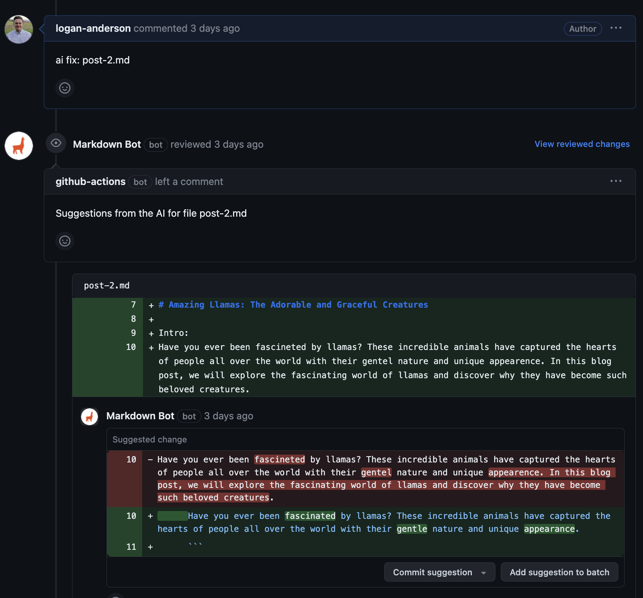Open Markdown Bot llama avatar in review header

19,146
